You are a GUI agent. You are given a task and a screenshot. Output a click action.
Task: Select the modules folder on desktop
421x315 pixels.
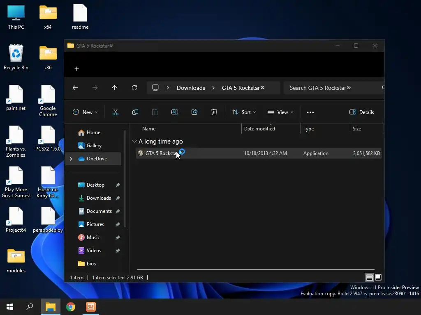pyautogui.click(x=16, y=260)
